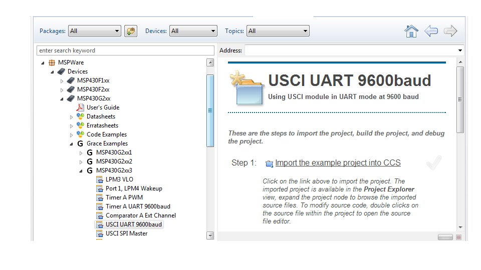Click the Timer A PWM project icon
The image size is (481, 270).
click(x=99, y=197)
